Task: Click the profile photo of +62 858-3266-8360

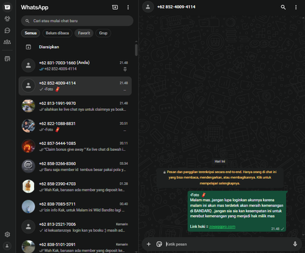Action: tap(28, 166)
